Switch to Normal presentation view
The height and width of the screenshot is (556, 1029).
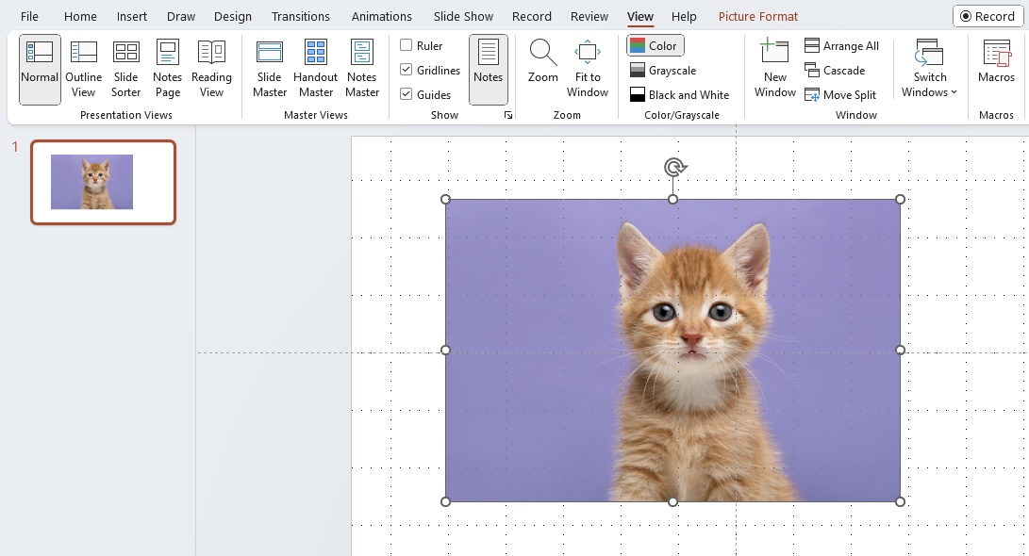click(40, 70)
